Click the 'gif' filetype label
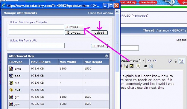Image resolution: width=187 pixels, height=109 pixels. (x=16, y=97)
